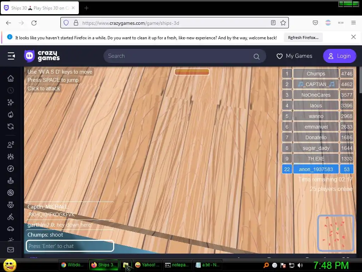This screenshot has width=362, height=272.
Task: Click the game chat input box
Action: click(x=70, y=246)
